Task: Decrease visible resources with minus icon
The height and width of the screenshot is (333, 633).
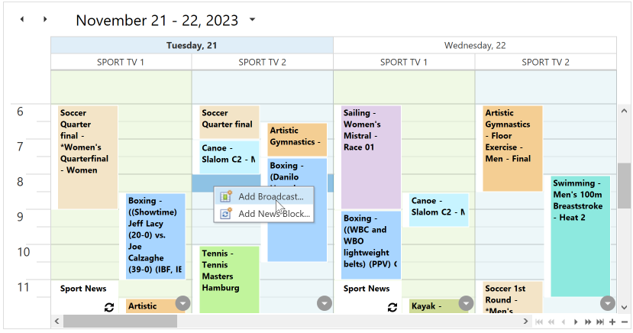Action: (x=625, y=322)
